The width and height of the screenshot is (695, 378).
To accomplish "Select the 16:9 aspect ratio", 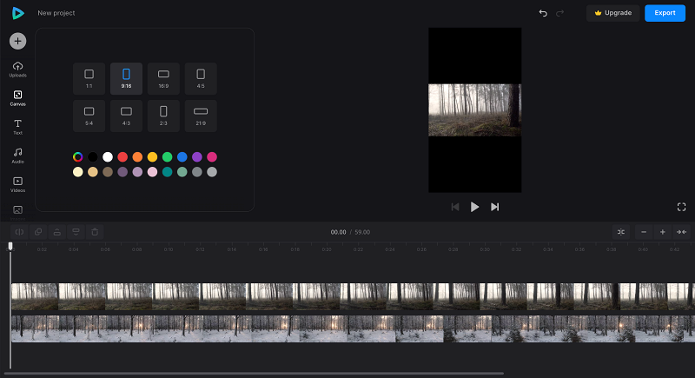I will tap(163, 78).
